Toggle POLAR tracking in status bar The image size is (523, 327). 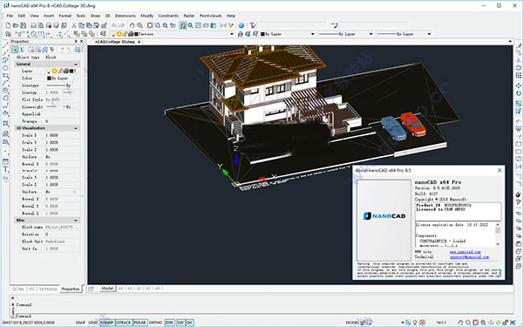pos(139,323)
